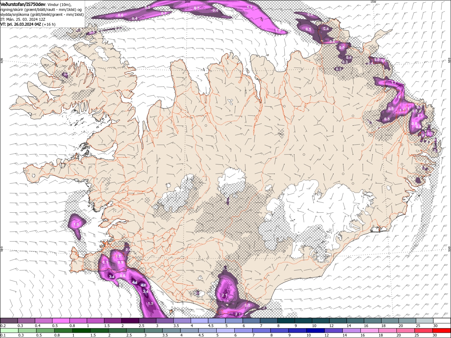Pick lower legend green swatch between 0.8 and 1

pos(63,331)
